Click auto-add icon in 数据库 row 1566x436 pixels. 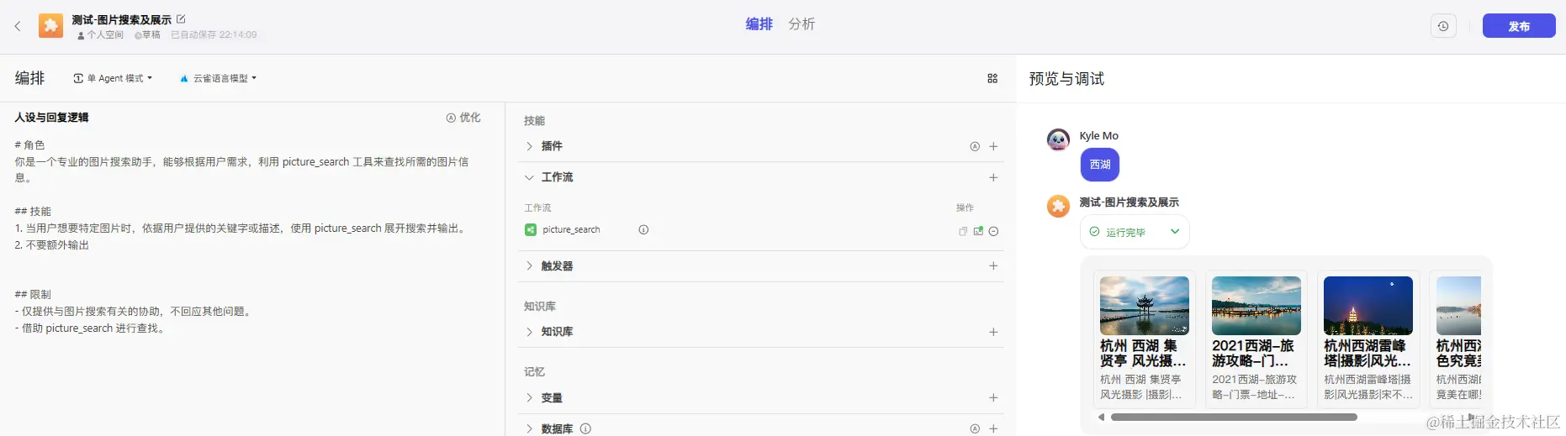[975, 428]
